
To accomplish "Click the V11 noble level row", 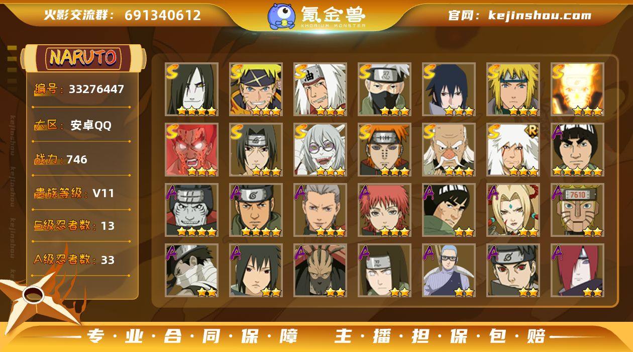I will 81,193.
